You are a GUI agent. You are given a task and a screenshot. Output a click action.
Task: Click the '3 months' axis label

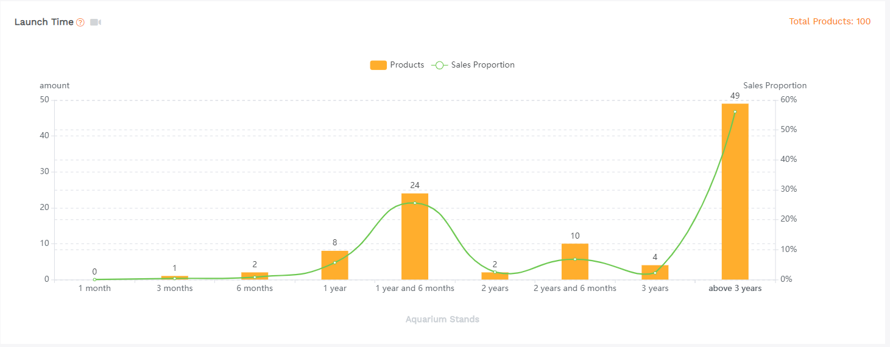[174, 289]
